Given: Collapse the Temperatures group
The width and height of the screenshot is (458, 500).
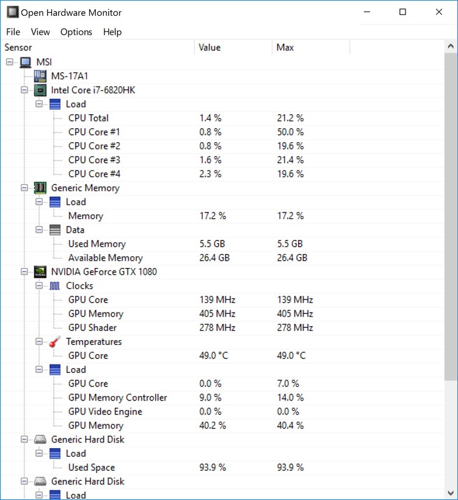Looking at the screenshot, I should click(39, 341).
